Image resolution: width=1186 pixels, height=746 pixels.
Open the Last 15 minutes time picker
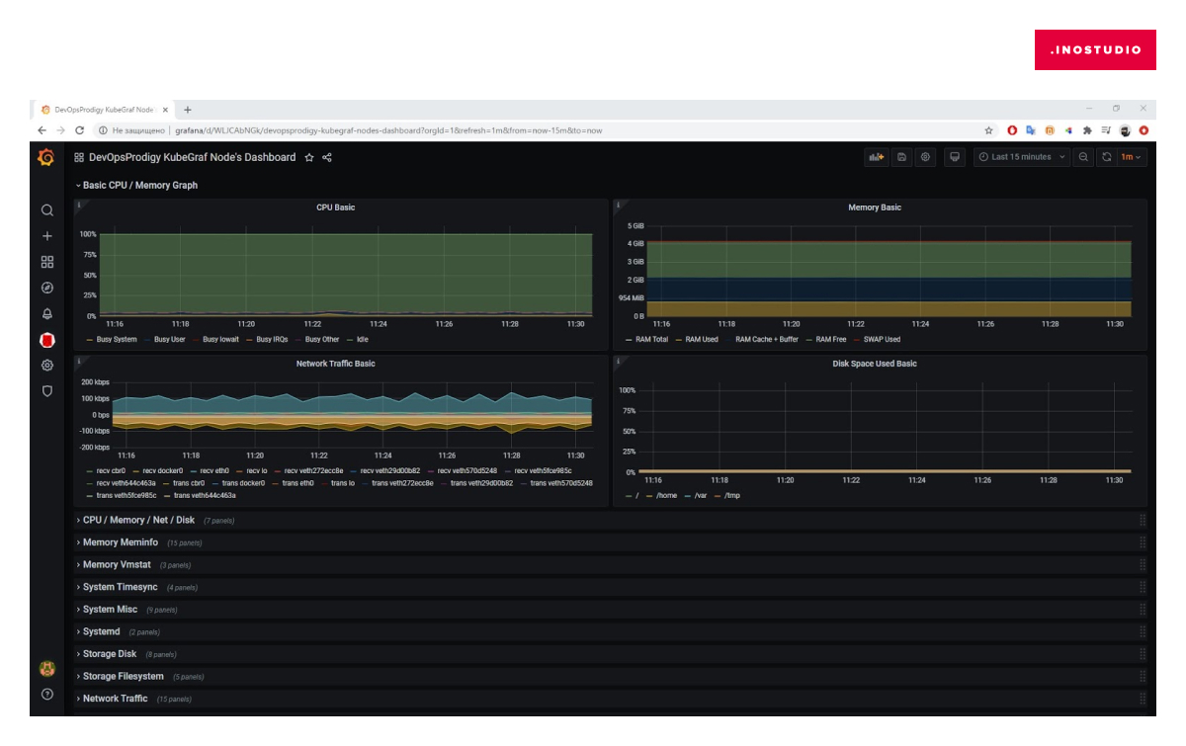(1022, 157)
